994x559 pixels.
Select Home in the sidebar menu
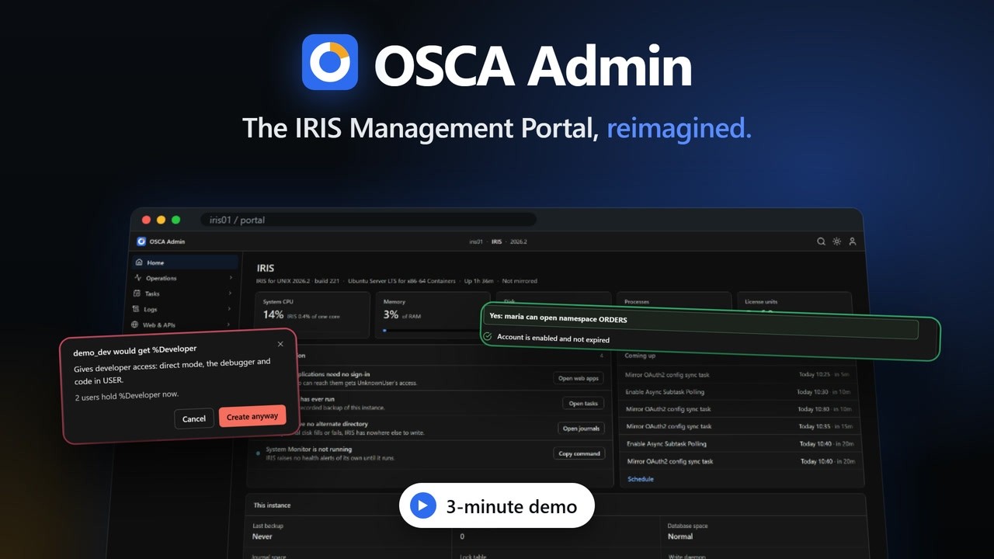[x=186, y=262]
